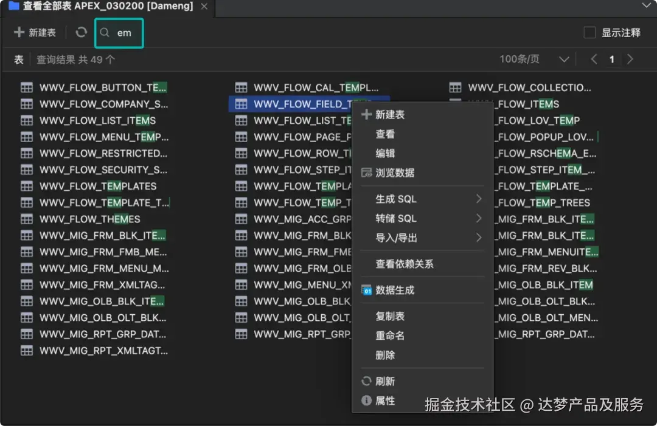This screenshot has width=657, height=426.
Task: Select the 查看全部表 APEX_030200 [Dameng] tab
Action: 108,6
